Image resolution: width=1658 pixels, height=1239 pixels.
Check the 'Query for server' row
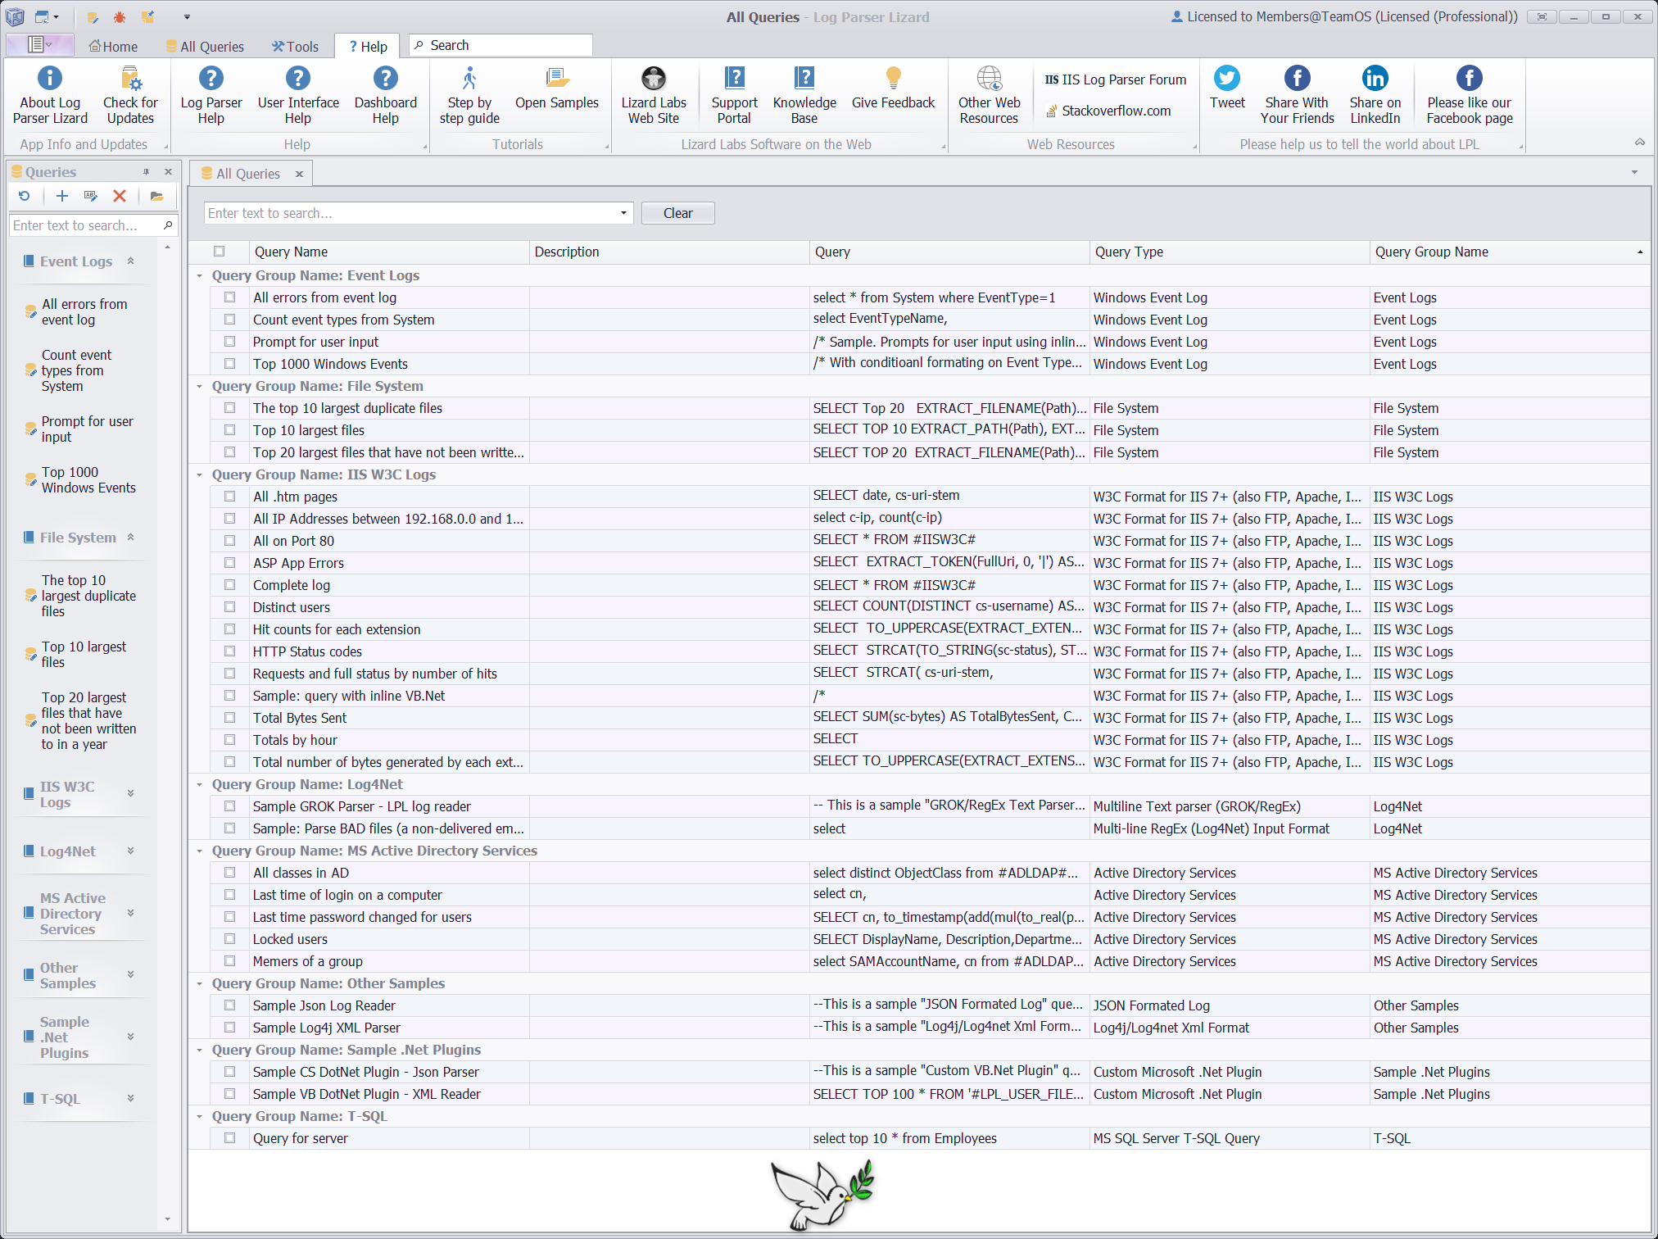pos(230,1138)
